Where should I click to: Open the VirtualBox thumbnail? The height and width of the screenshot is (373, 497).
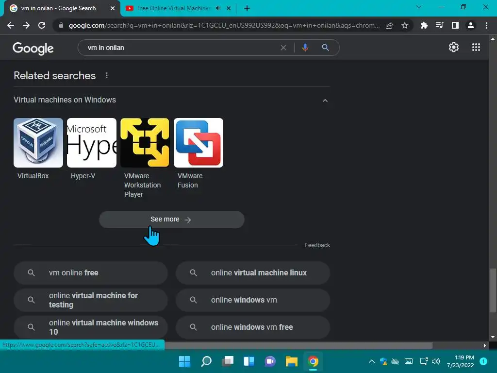38,143
